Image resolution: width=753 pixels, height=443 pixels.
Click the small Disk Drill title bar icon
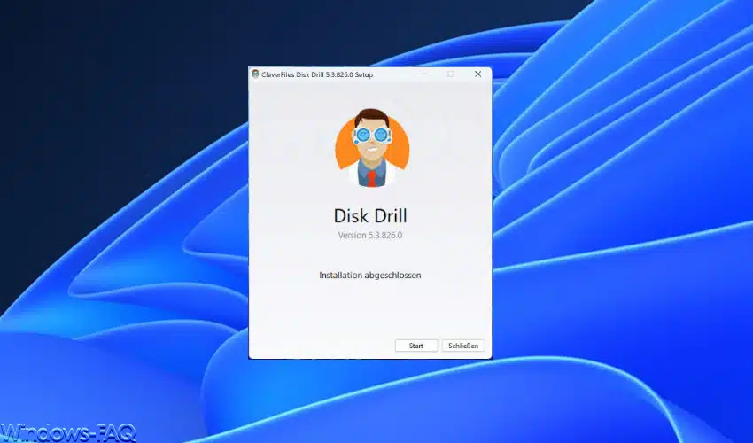(255, 74)
